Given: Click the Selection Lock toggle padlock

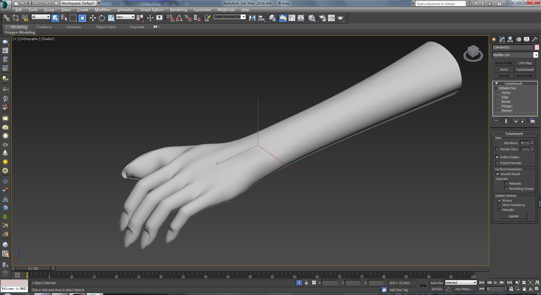Looking at the screenshot, I should click(x=306, y=283).
